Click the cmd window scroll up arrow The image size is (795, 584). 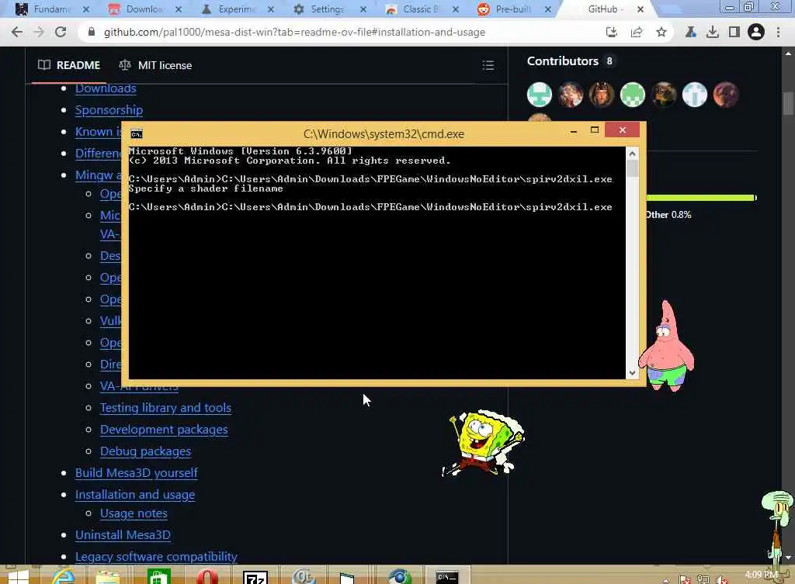(632, 154)
